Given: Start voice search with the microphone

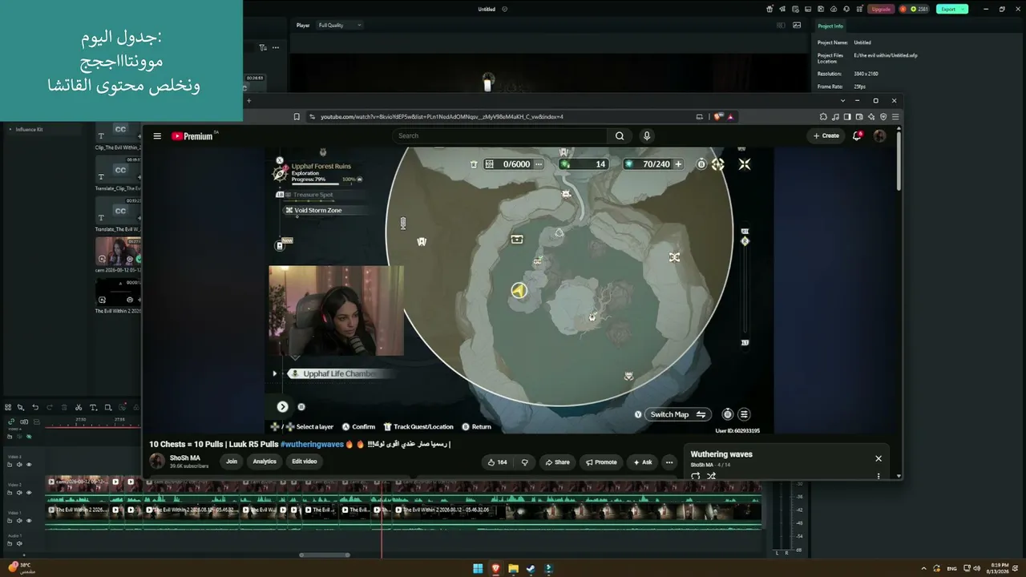Looking at the screenshot, I should (647, 136).
